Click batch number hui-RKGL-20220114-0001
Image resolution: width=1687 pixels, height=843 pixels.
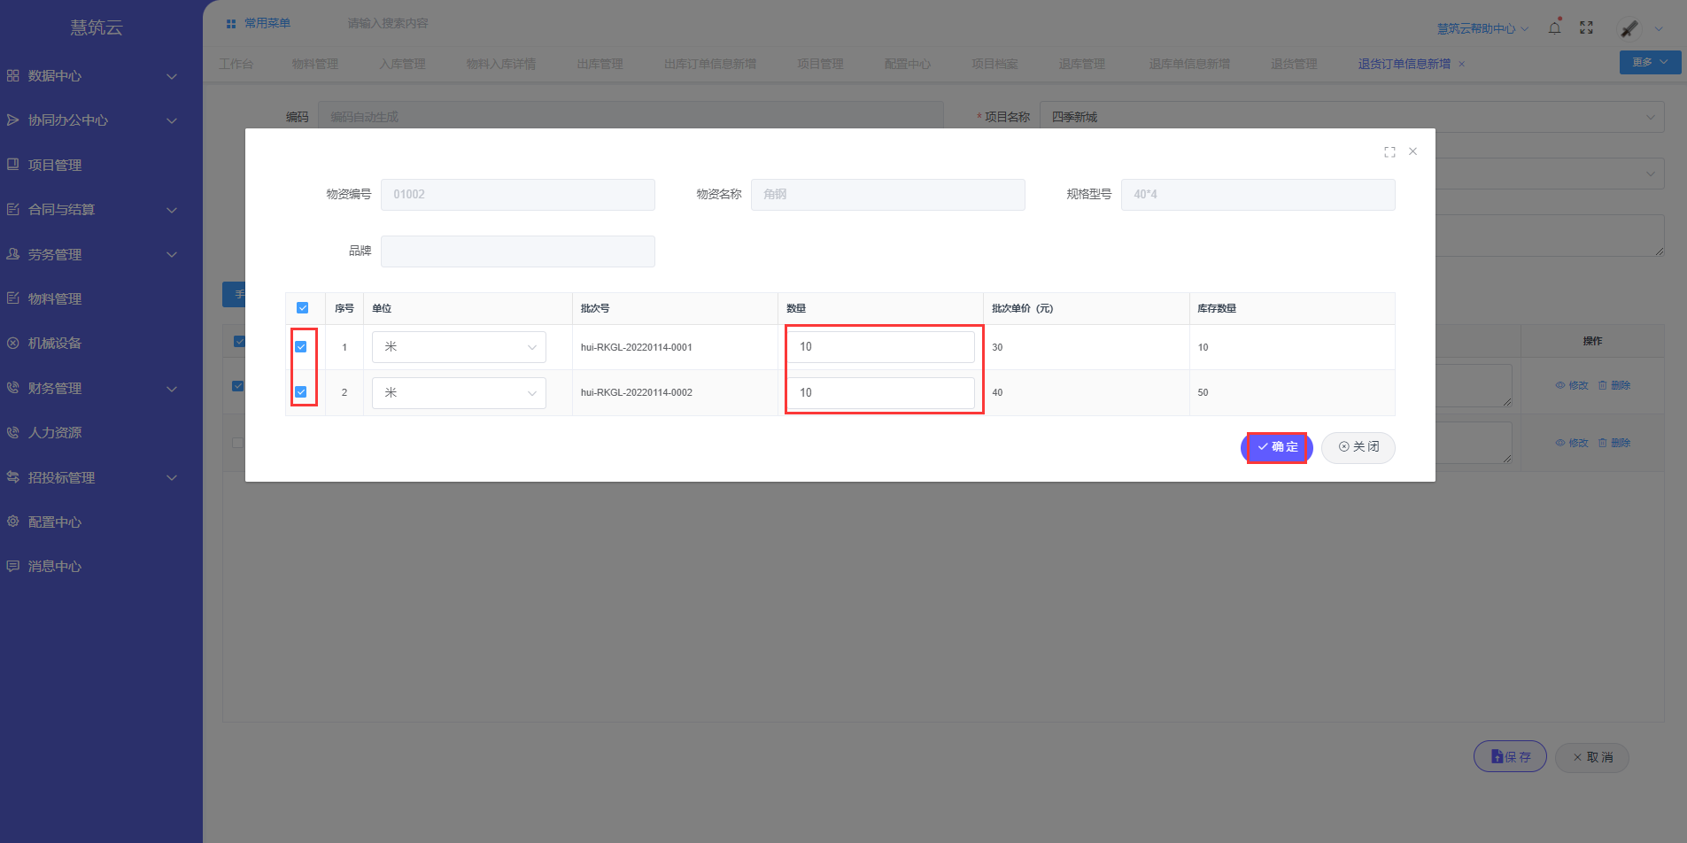pyautogui.click(x=637, y=347)
